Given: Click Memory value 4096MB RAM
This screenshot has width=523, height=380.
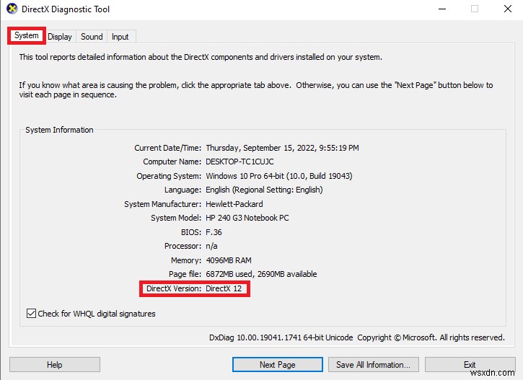Looking at the screenshot, I should coord(229,260).
